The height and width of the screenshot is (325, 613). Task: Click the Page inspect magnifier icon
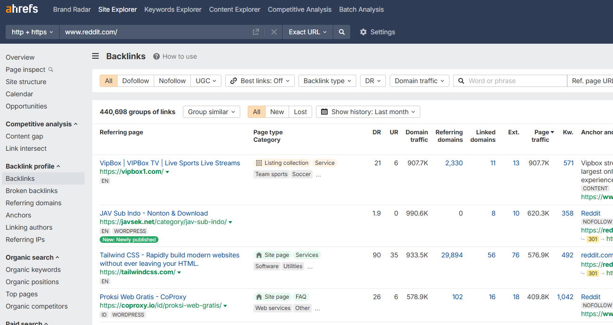pos(51,70)
